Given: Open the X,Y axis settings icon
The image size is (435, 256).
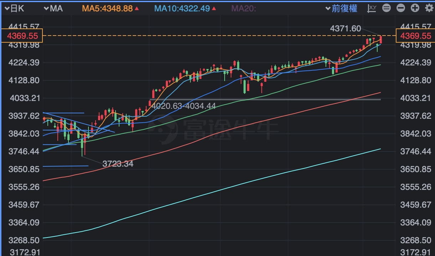Looking at the screenshot, I should [x=372, y=8].
